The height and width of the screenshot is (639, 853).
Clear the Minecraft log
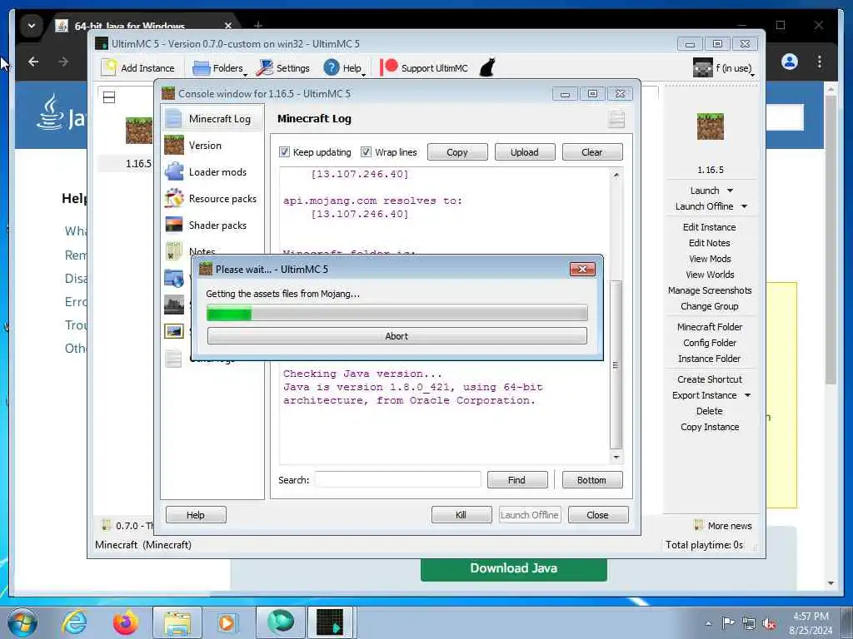pyautogui.click(x=592, y=152)
